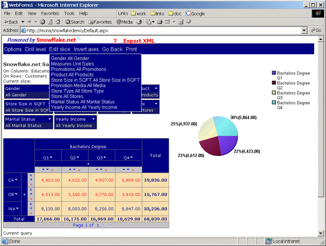The width and height of the screenshot is (326, 246).
Task: Open the Q4 column dropdown arrow
Action: 132,157
